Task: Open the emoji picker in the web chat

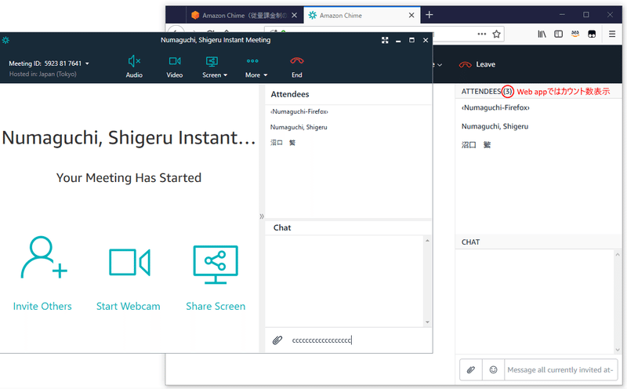Action: pos(494,370)
